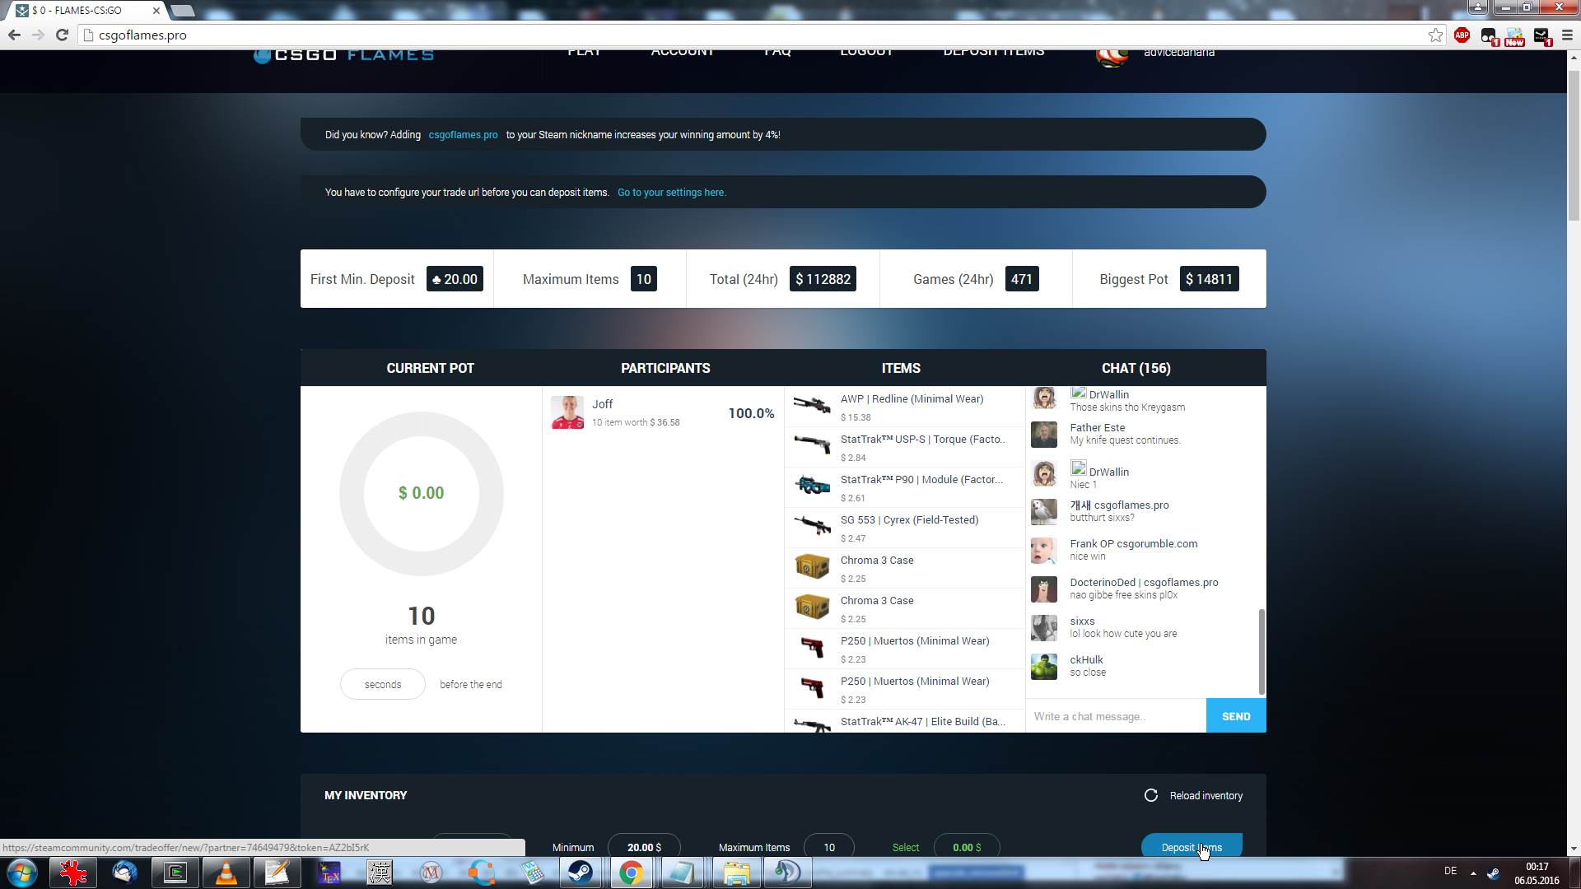Open Steam from the Windows taskbar
The height and width of the screenshot is (889, 1581).
tap(580, 873)
